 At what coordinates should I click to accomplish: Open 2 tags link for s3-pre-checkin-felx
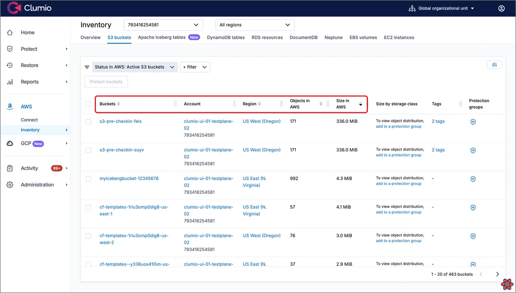point(438,121)
